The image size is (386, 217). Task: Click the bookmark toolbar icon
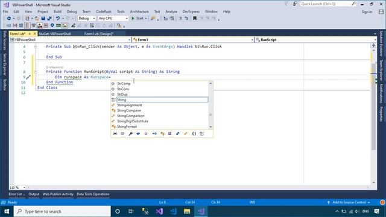[x=195, y=19]
